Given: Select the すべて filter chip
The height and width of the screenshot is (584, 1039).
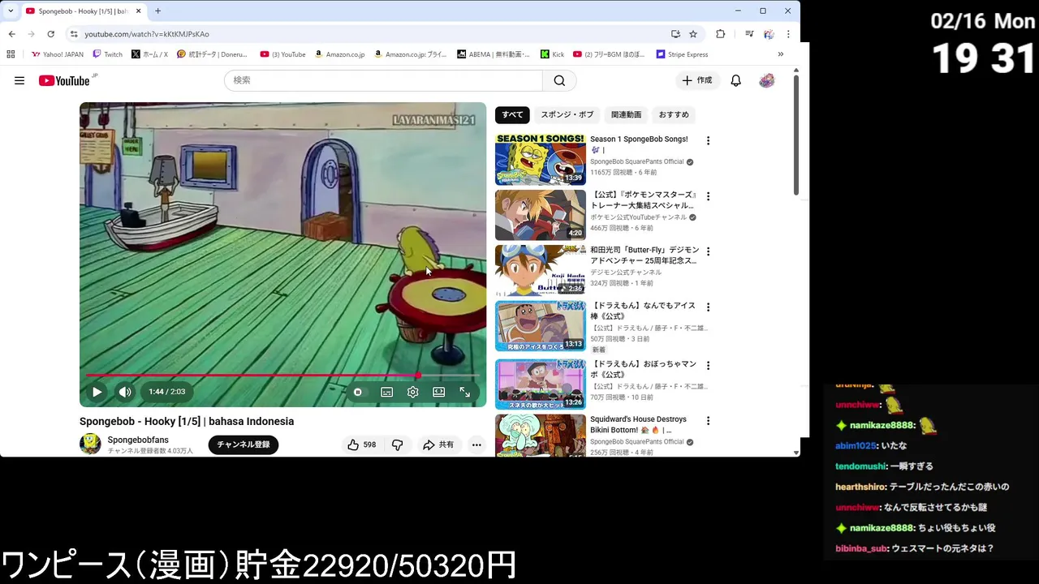Looking at the screenshot, I should coord(512,114).
